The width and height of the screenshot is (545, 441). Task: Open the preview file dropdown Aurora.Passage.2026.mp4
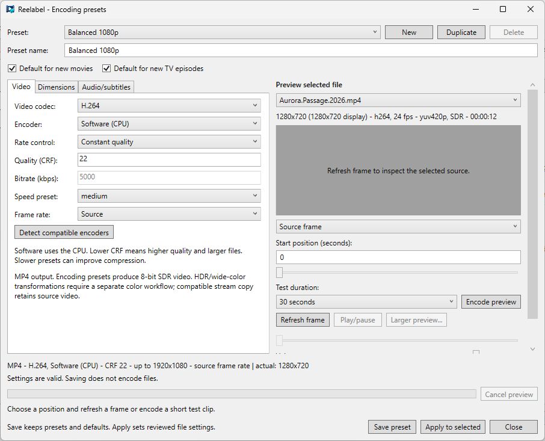click(x=398, y=100)
